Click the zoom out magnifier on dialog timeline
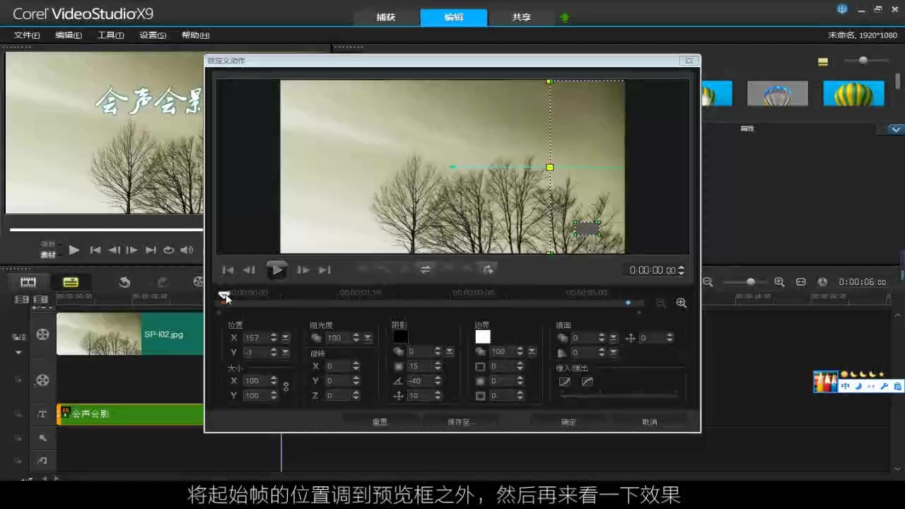The width and height of the screenshot is (905, 509). [660, 303]
